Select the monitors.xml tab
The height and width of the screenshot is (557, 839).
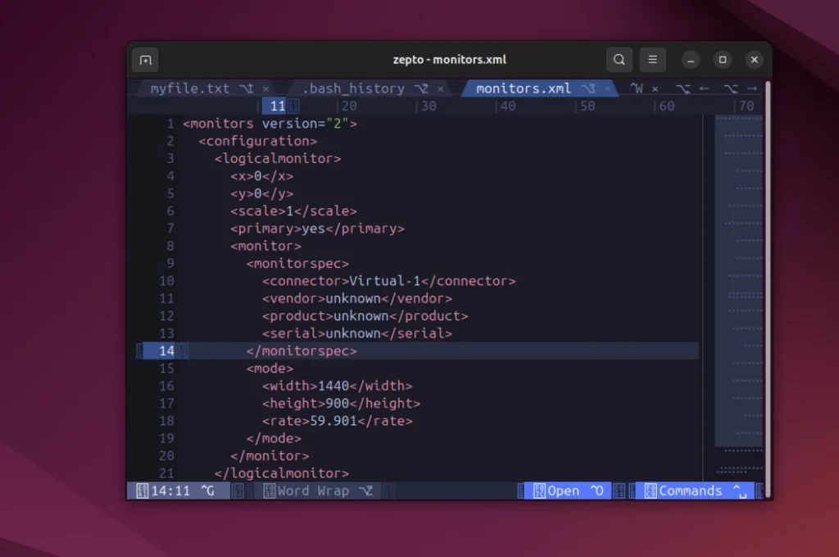(523, 88)
